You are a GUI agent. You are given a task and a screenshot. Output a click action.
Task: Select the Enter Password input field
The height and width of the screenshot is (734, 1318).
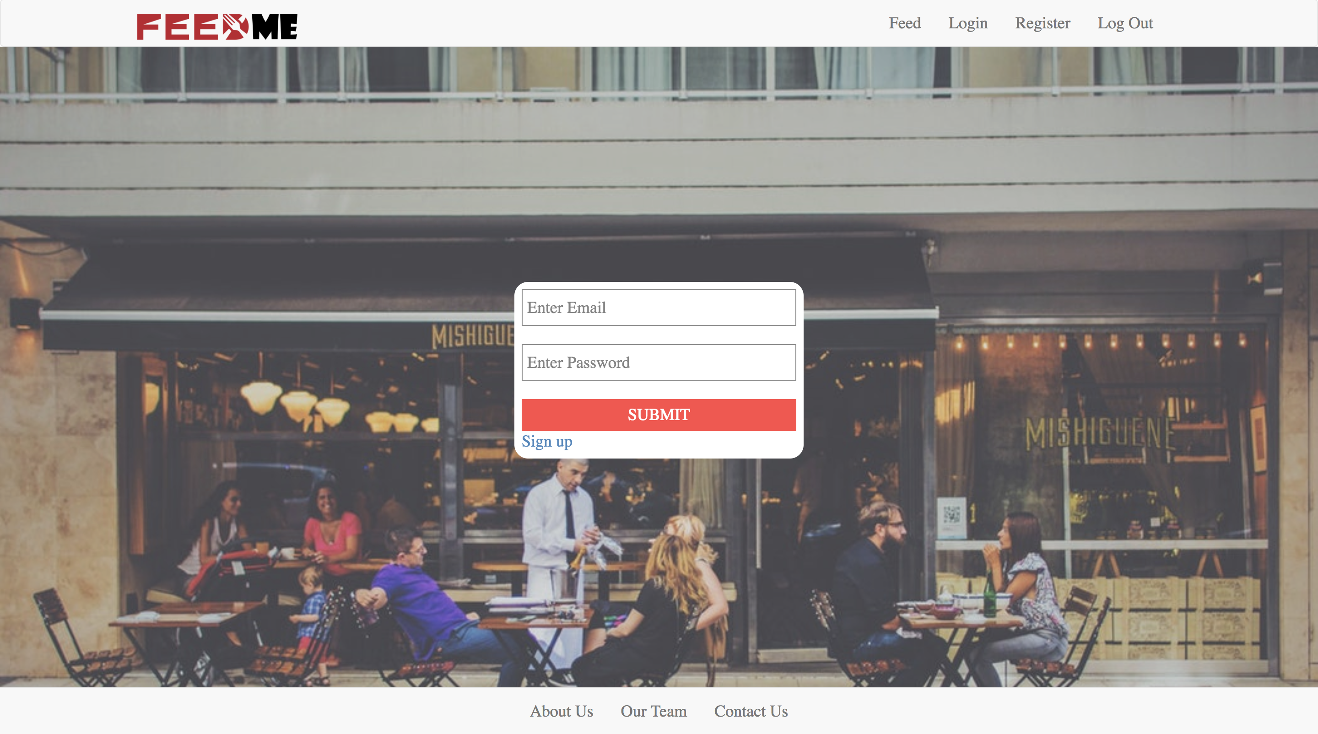coord(659,362)
